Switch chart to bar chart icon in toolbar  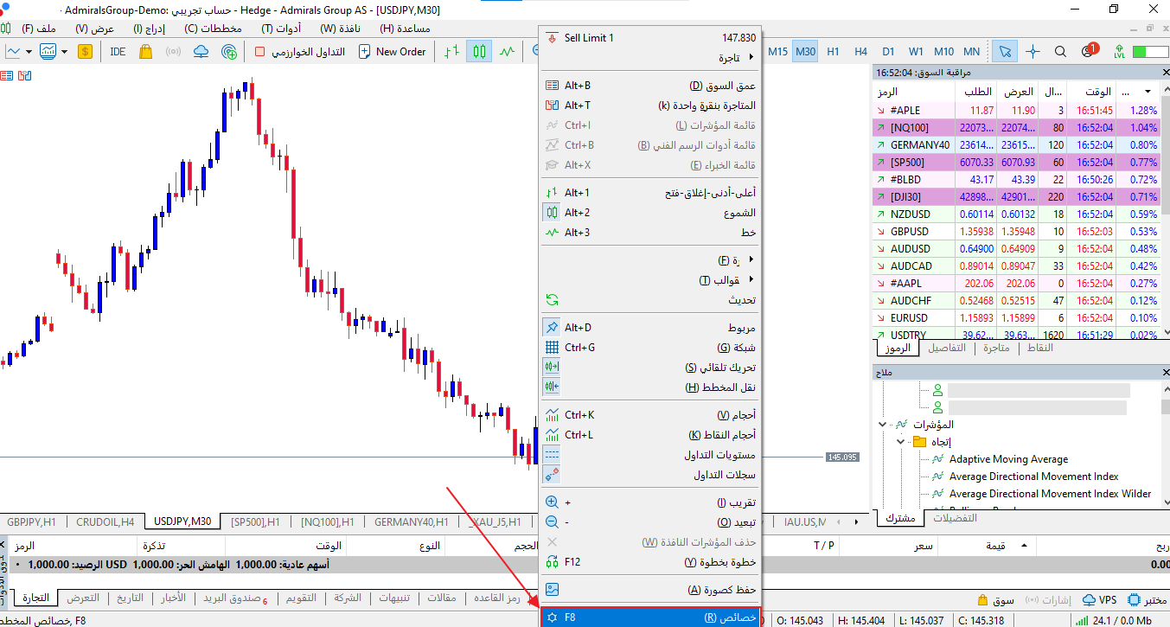point(451,52)
